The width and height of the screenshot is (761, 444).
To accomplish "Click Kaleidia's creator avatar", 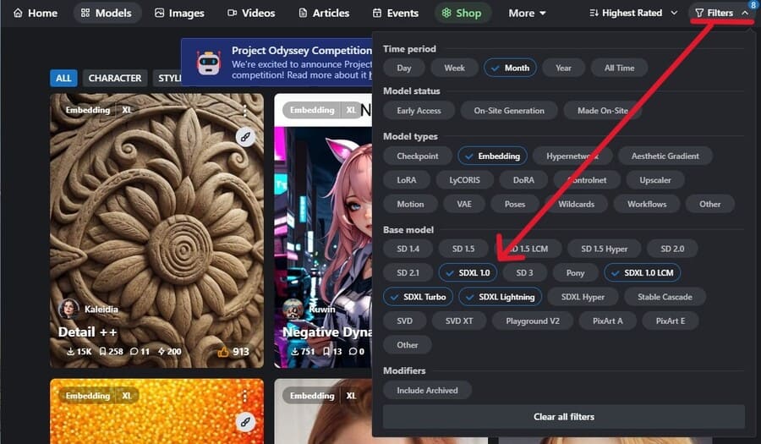I will click(69, 309).
